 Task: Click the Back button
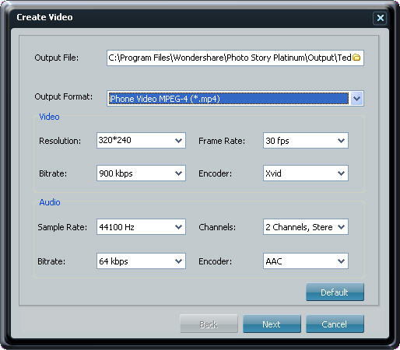[209, 324]
